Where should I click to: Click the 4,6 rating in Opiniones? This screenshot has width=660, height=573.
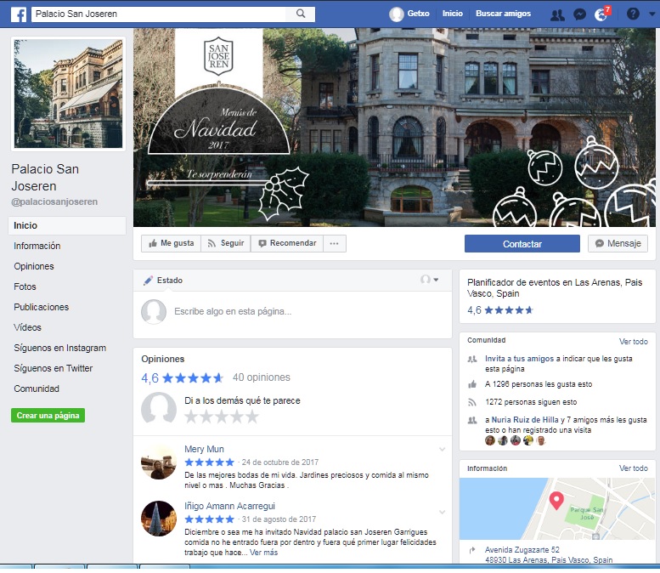click(149, 378)
